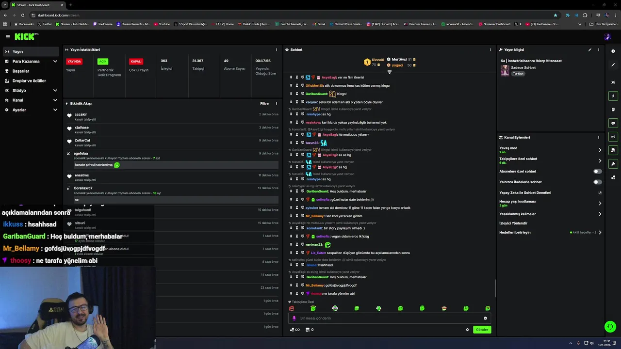Open Takipçilere özel sohbet settings arrow
621x349 pixels.
pos(600,160)
